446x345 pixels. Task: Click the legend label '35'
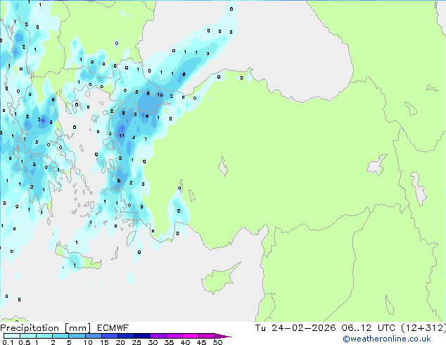point(169,342)
